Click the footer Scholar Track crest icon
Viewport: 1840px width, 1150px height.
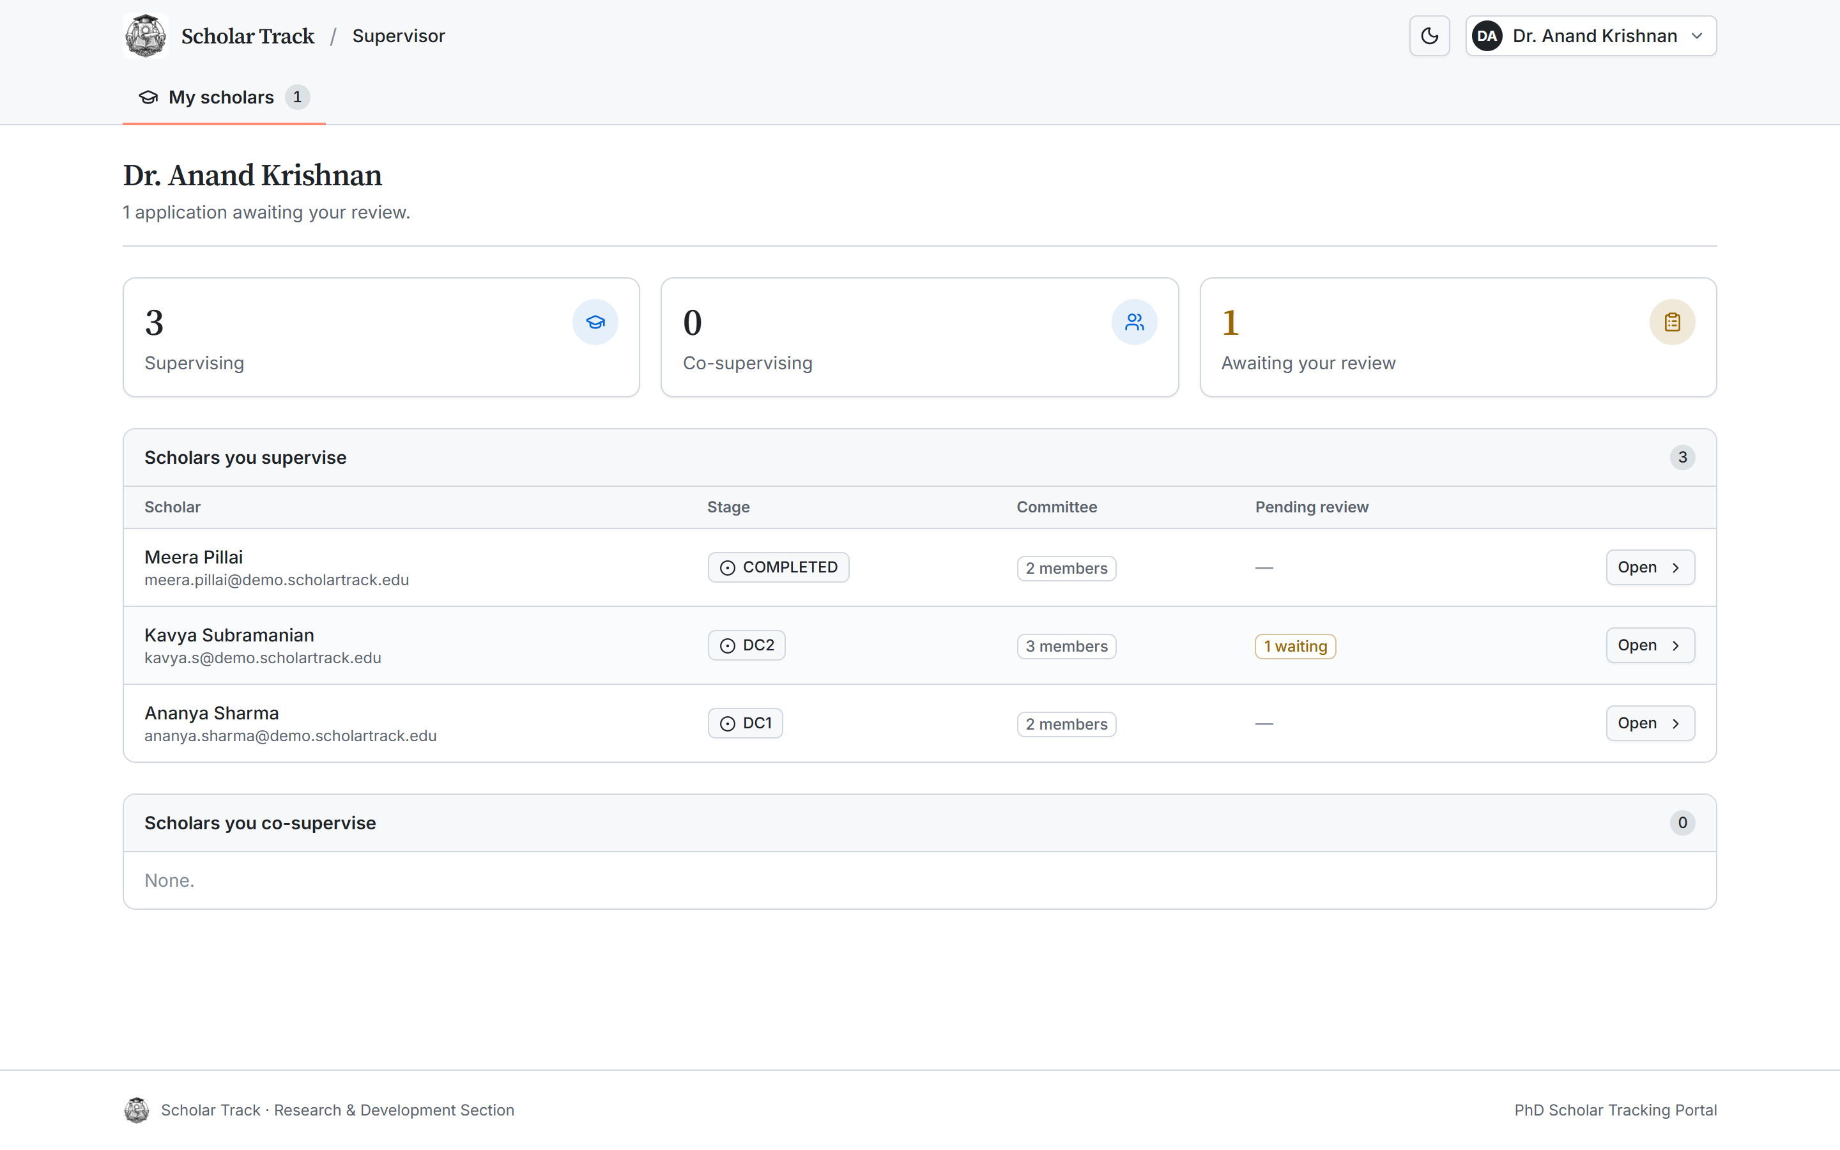click(x=137, y=1110)
